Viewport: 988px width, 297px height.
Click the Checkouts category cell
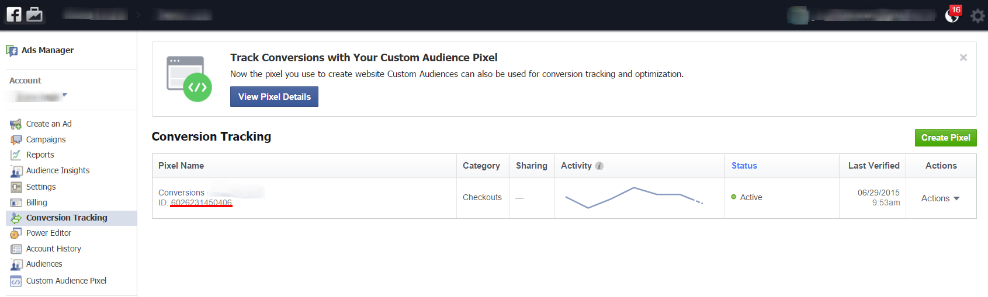click(x=483, y=197)
